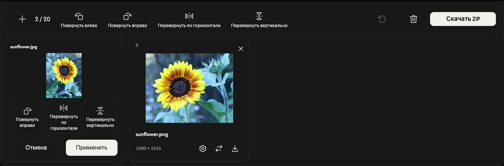The image size is (504, 166).
Task: Click Перевернуть вертикально in sunflower.jpg panel
Action: pyautogui.click(x=100, y=117)
